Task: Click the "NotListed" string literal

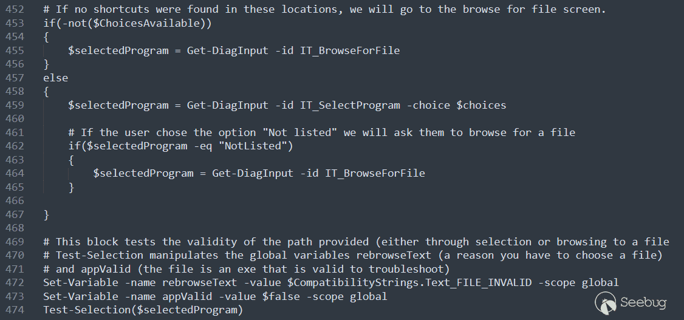Action: (x=258, y=146)
